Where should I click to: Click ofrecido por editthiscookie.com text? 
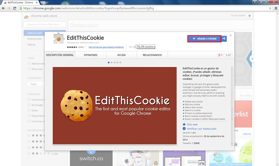click(83, 42)
